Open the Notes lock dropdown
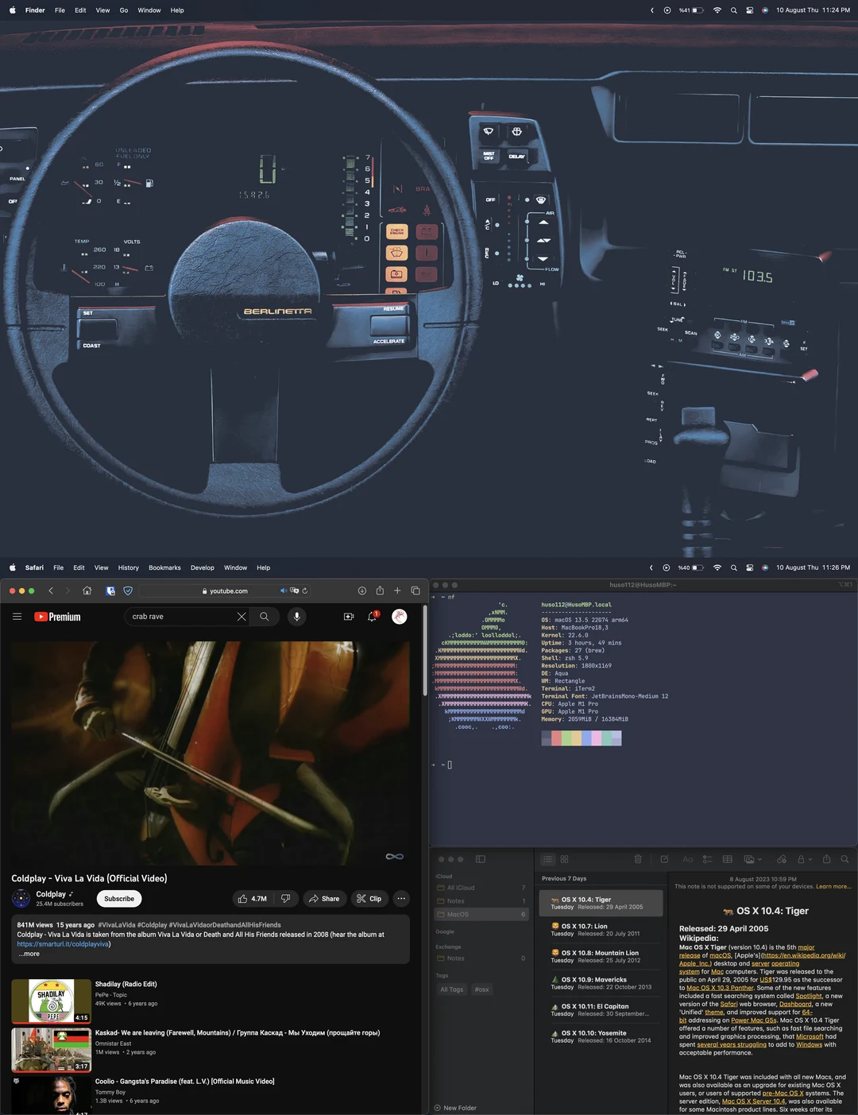This screenshot has height=1115, width=858. coord(804,859)
